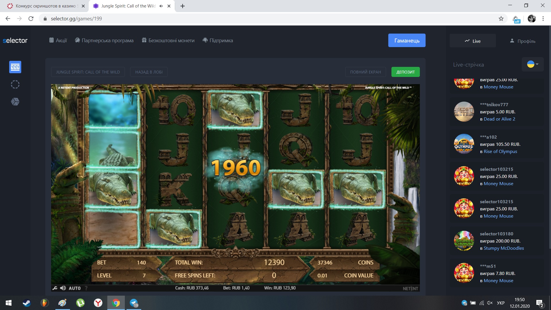Screen dimensions: 551x310
Task: Open the game help question mark
Action: [86, 288]
